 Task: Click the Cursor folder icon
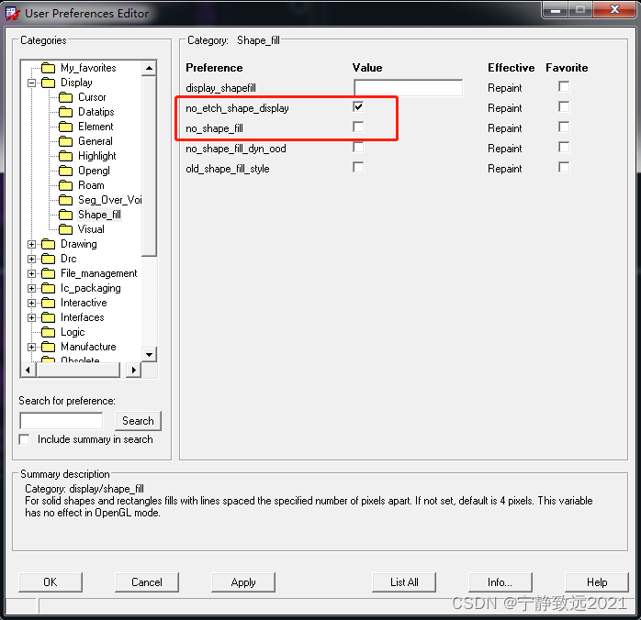[x=66, y=97]
